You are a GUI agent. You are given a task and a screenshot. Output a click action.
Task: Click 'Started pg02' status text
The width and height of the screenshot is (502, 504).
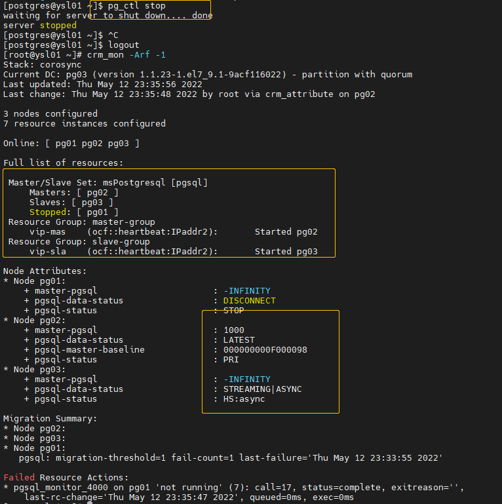click(x=286, y=232)
